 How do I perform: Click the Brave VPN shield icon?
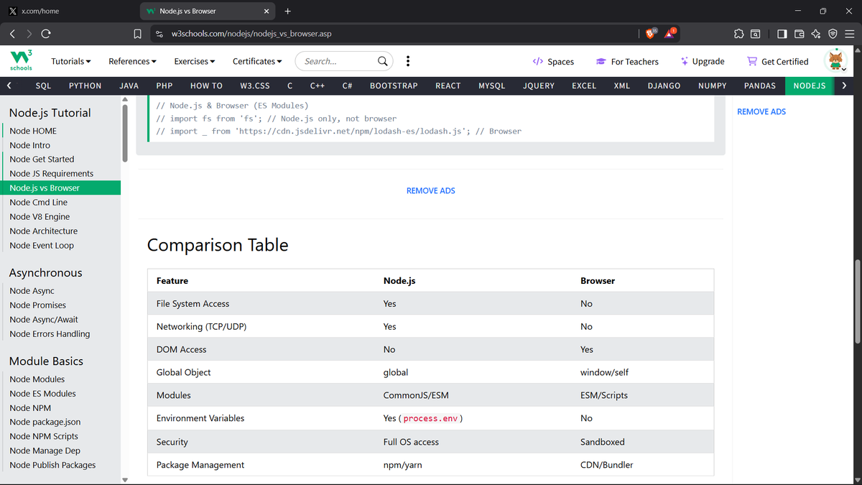coord(833,34)
